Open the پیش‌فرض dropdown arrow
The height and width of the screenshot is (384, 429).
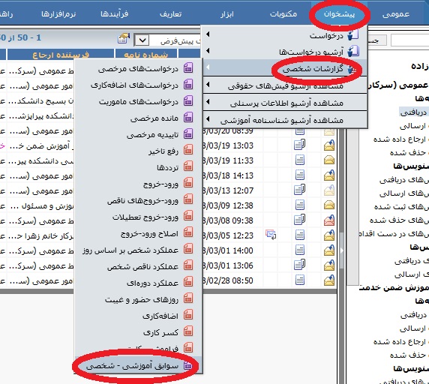pos(142,40)
